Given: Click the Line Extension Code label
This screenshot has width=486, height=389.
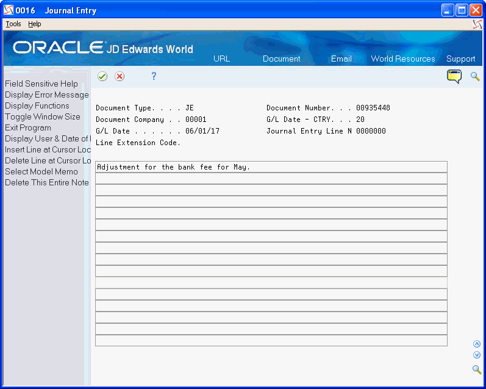Looking at the screenshot, I should click(x=138, y=143).
